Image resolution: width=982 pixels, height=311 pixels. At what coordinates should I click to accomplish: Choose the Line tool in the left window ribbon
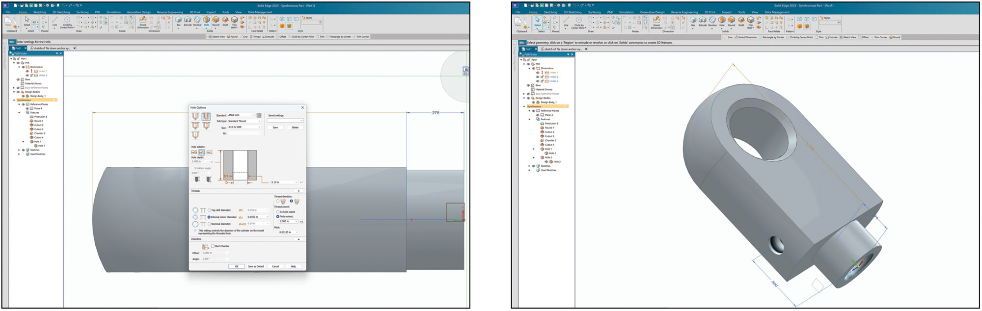pos(55,21)
